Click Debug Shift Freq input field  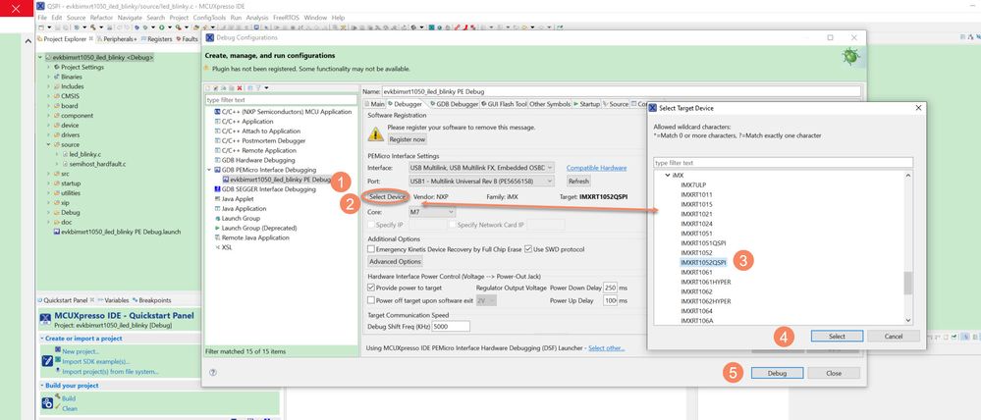click(451, 327)
